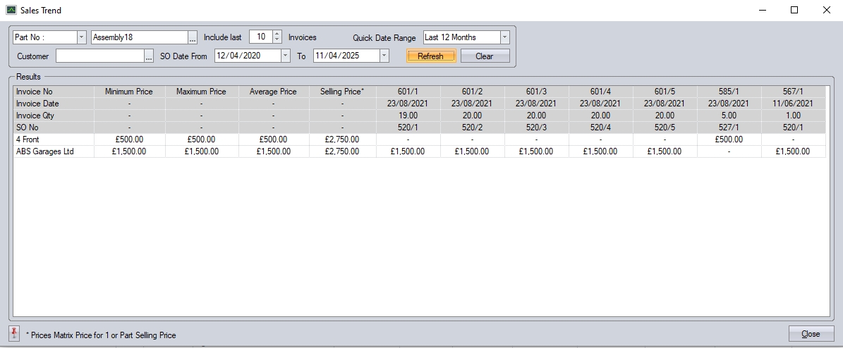Screen dimensions: 843x348
Task: Click into the Customer text field
Action: coord(99,56)
